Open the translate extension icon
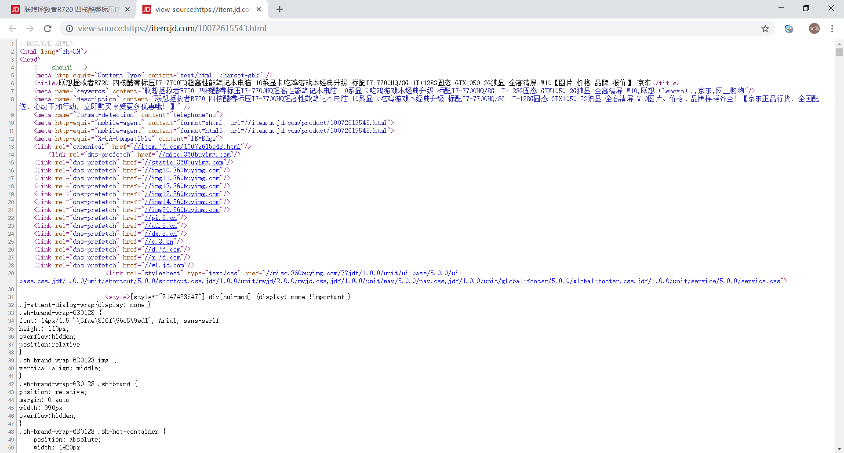 click(x=789, y=29)
